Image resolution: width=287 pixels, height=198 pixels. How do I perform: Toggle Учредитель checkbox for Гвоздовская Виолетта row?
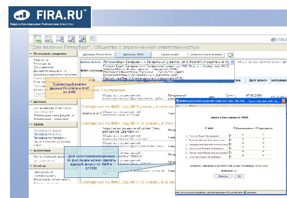(263, 143)
